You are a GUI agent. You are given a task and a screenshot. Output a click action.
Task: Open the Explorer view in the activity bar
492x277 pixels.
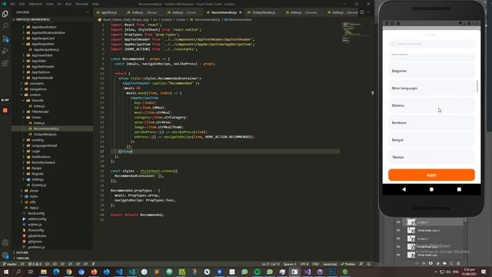5,14
